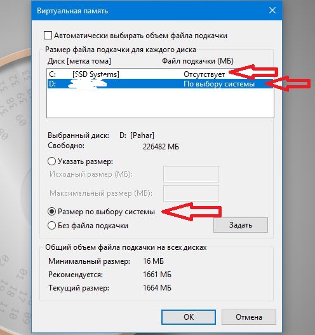Click the Файл подкачки (МБ) column header
Screen dimensions: 315x335
point(198,61)
